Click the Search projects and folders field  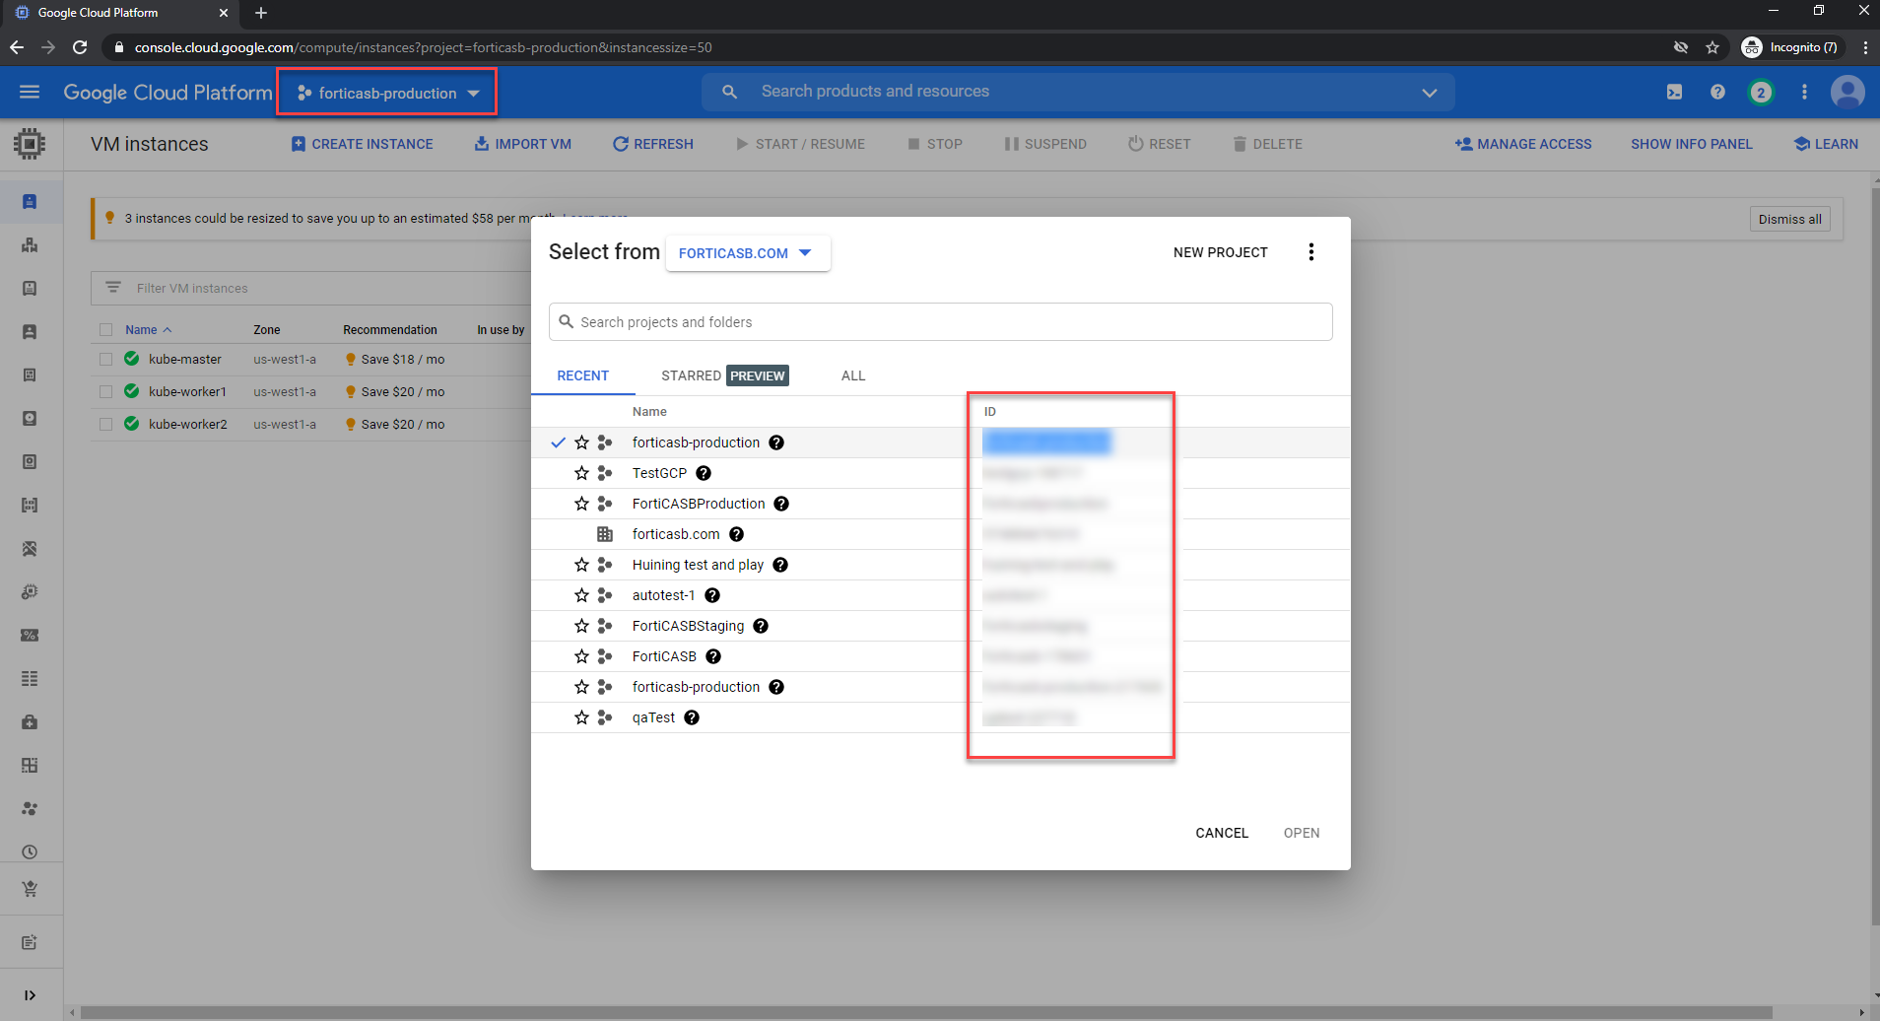coord(940,322)
